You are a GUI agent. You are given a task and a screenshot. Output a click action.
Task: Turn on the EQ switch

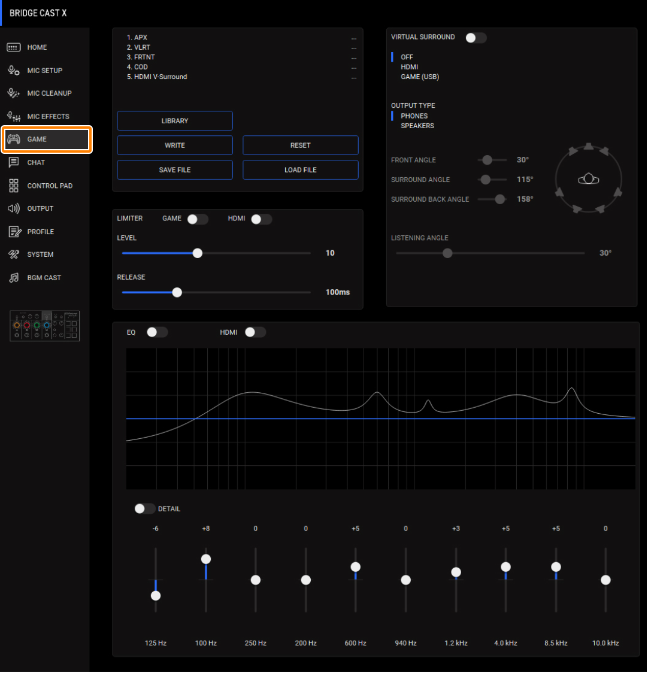(157, 332)
